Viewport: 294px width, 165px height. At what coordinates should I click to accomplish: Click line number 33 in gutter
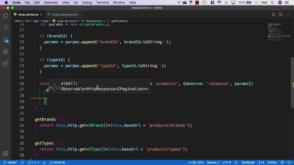pyautogui.click(x=22, y=125)
